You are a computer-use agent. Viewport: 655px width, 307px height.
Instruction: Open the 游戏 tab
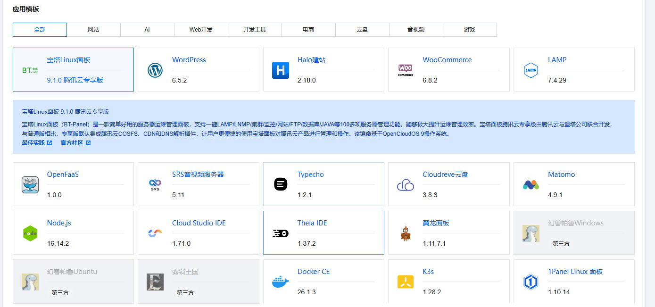point(470,29)
